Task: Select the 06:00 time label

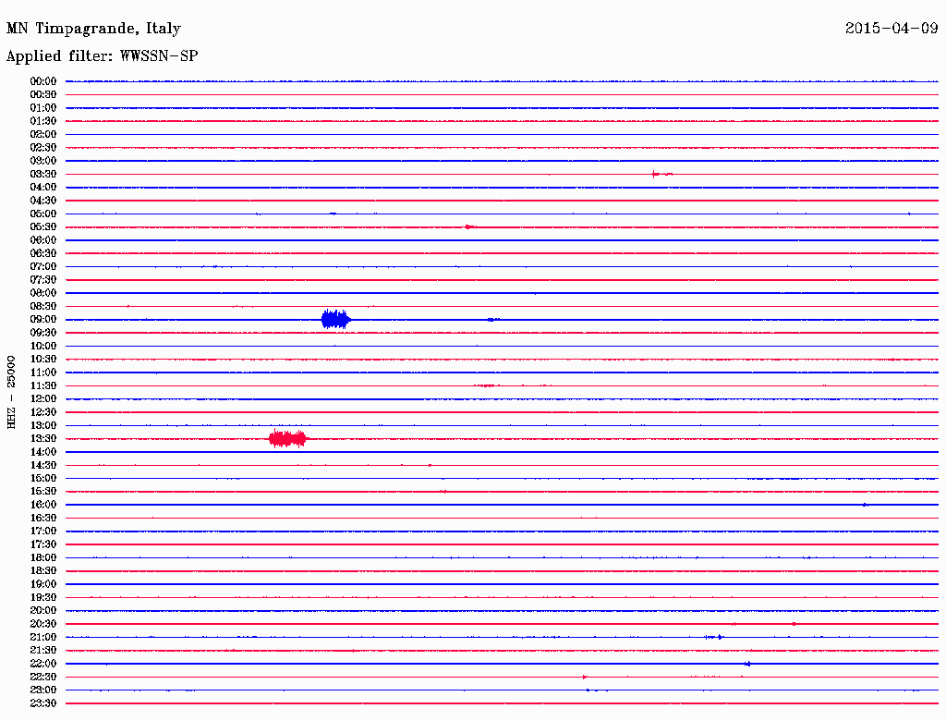Action: point(42,239)
